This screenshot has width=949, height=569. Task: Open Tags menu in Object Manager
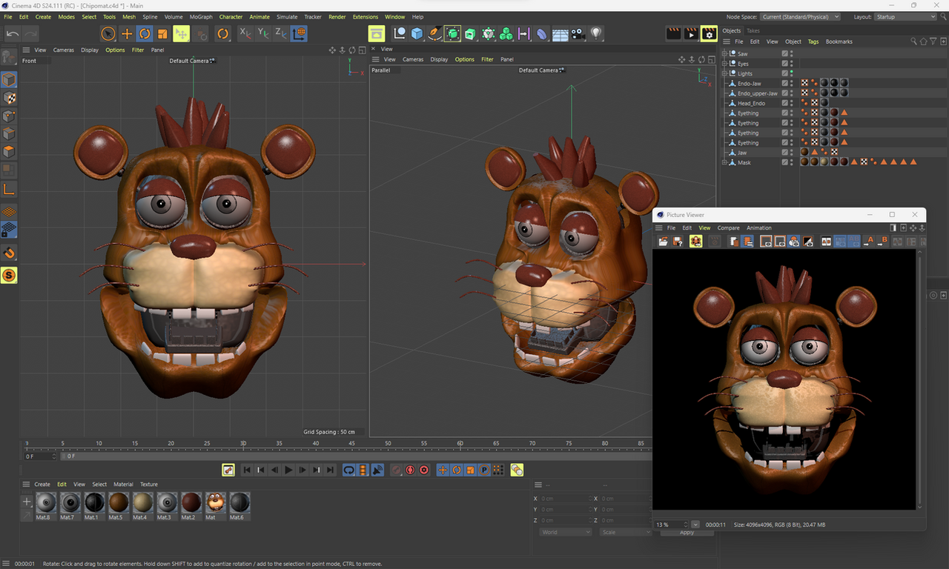click(813, 41)
